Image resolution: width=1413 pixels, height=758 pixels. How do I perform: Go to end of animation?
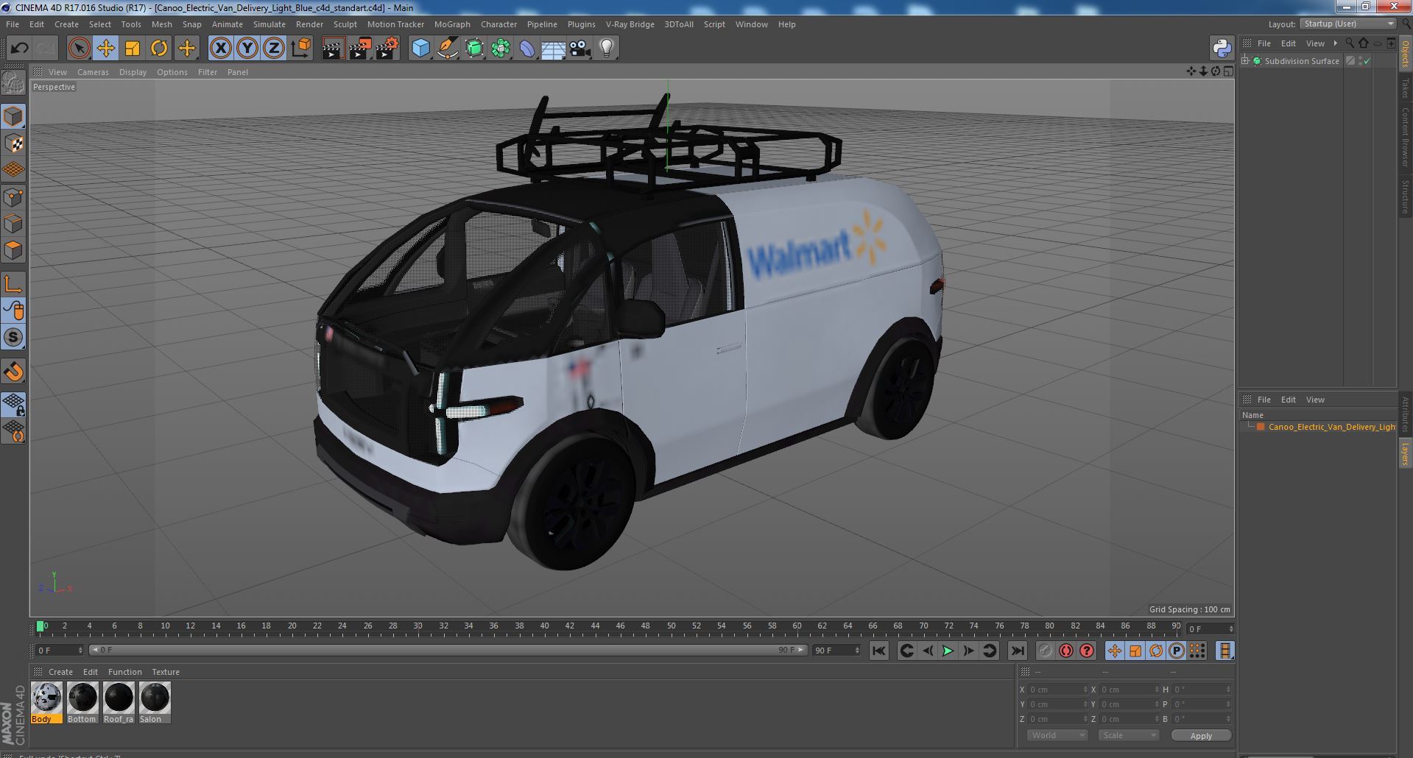point(1018,651)
